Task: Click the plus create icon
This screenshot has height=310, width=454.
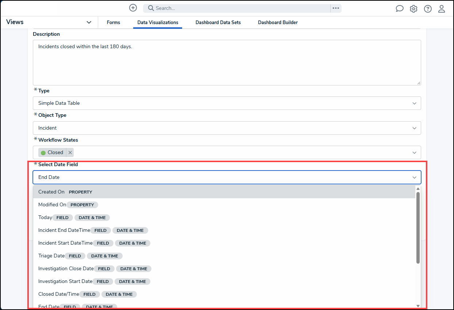Action: pyautogui.click(x=133, y=8)
